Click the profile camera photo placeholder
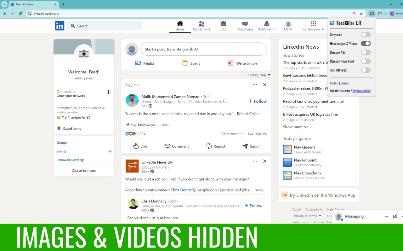403x251 pixels. [x=84, y=54]
